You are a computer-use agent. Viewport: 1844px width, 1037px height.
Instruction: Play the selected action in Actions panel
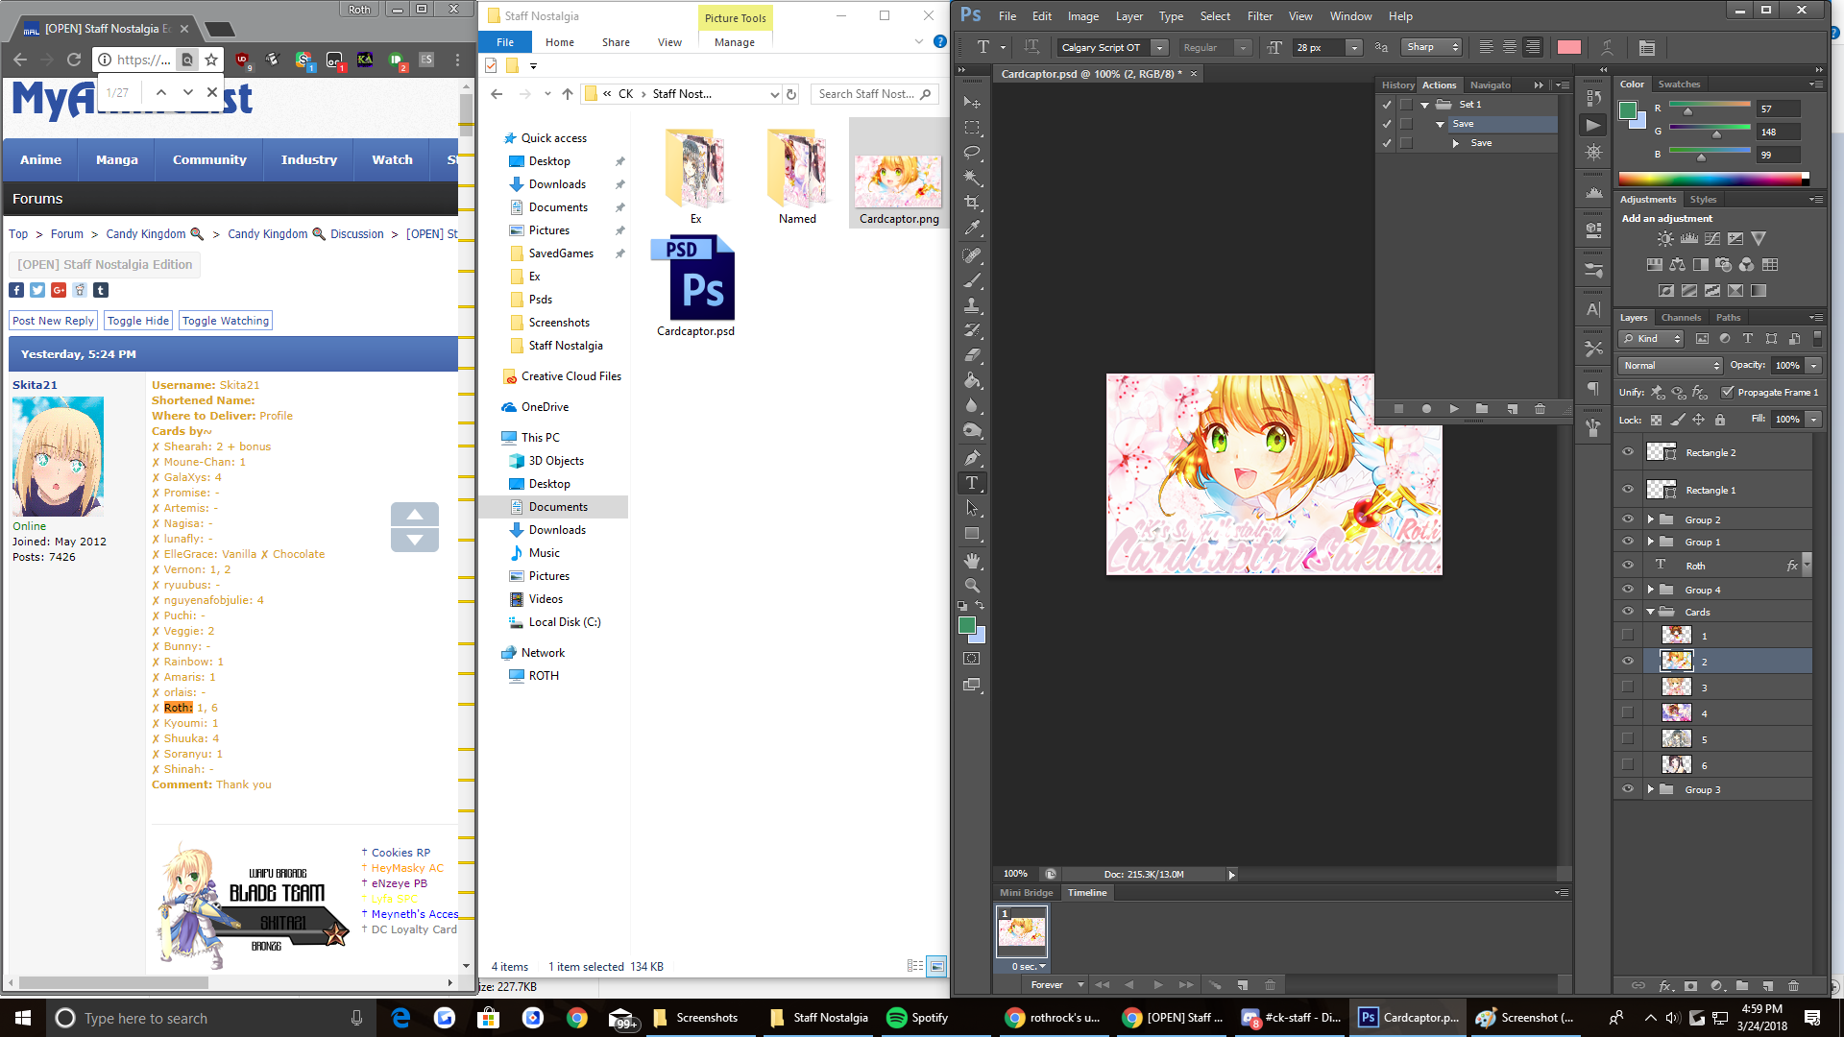(1454, 408)
